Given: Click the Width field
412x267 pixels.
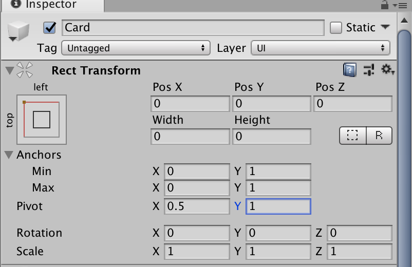Looking at the screenshot, I should coord(190,137).
